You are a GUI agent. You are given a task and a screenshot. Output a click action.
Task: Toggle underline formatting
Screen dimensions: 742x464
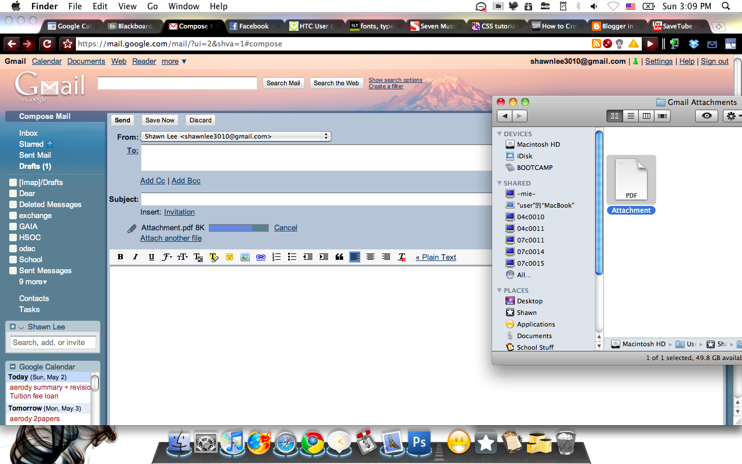click(x=151, y=256)
